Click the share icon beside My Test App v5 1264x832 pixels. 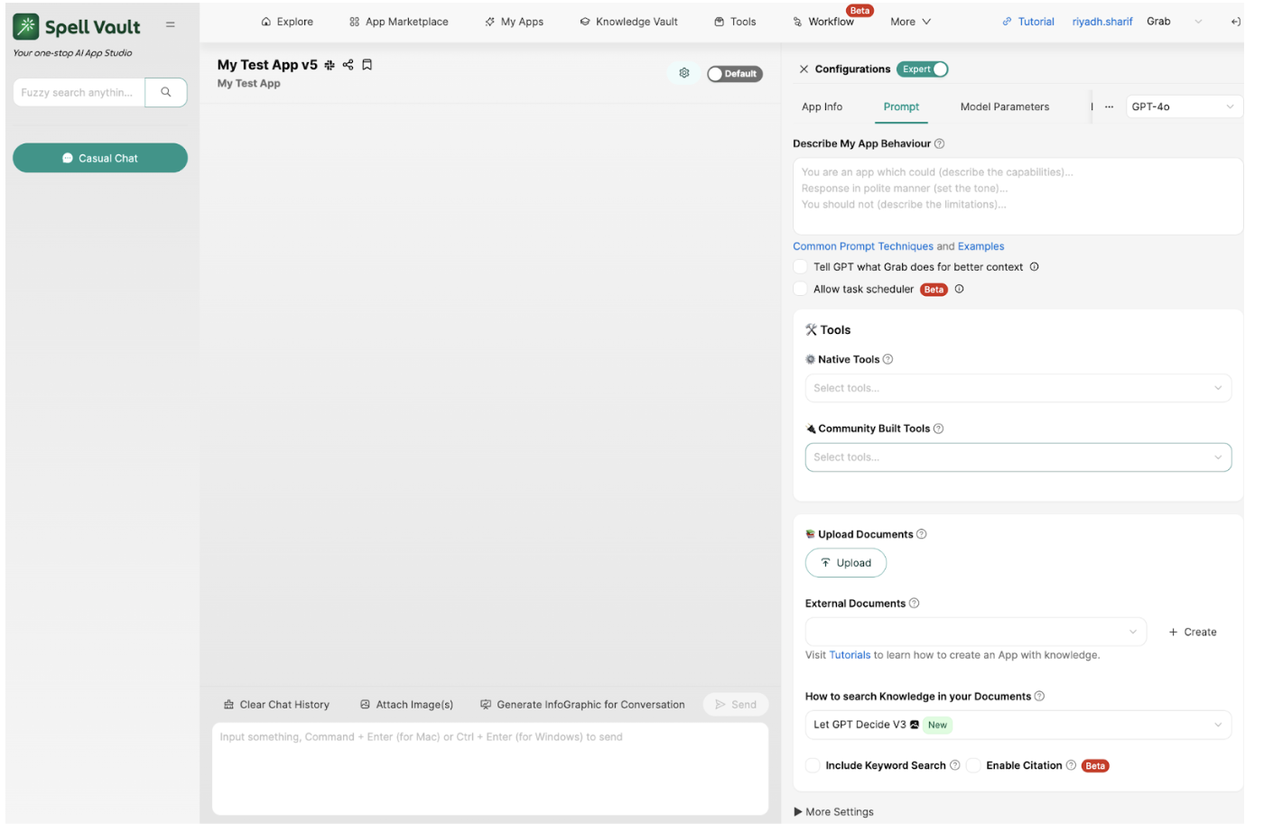(348, 65)
